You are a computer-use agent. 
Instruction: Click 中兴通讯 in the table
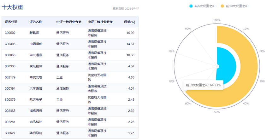[x=36, y=55]
